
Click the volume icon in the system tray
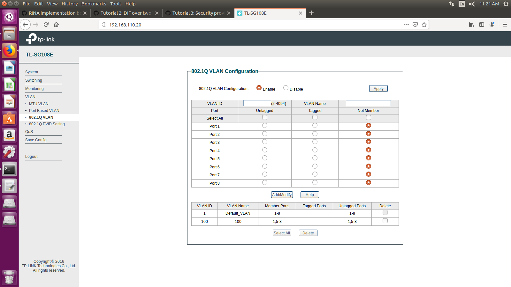472,4
